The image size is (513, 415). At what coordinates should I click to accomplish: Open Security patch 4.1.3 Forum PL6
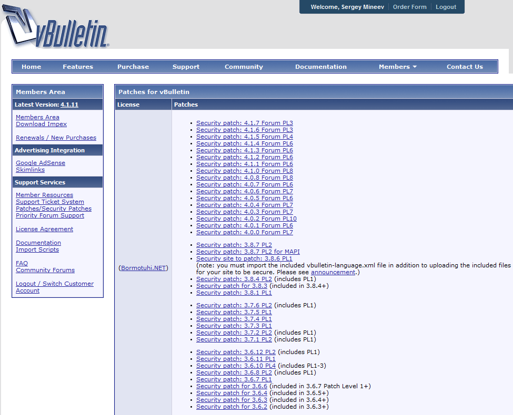click(244, 150)
